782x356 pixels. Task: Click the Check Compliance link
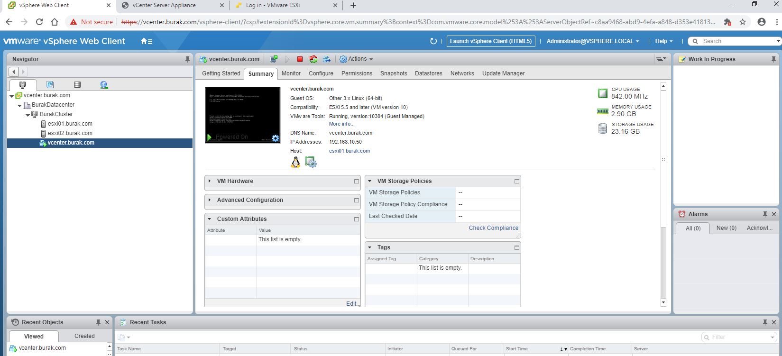point(494,228)
